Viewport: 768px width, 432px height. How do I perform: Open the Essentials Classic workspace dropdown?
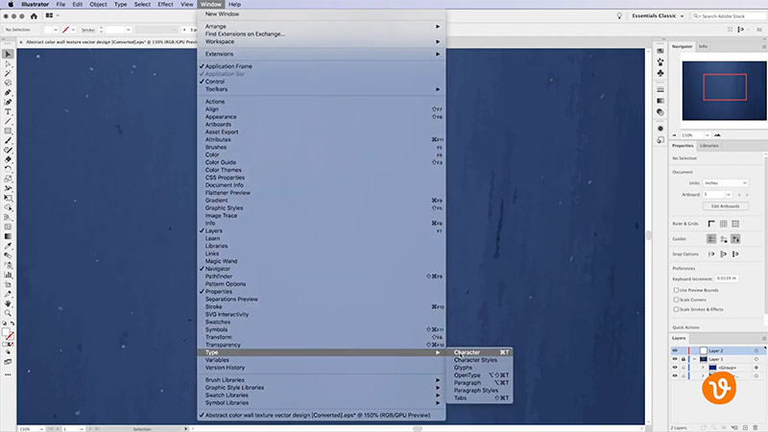pyautogui.click(x=658, y=16)
